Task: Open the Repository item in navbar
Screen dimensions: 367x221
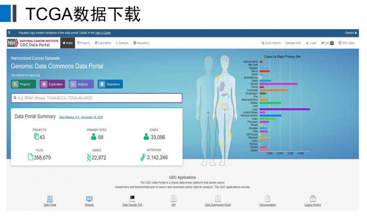Action: tap(141, 43)
